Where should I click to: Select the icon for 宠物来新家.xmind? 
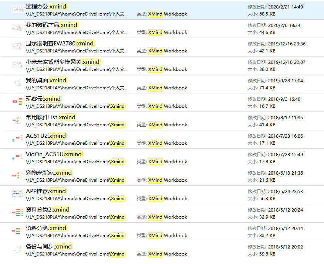pos(17,175)
